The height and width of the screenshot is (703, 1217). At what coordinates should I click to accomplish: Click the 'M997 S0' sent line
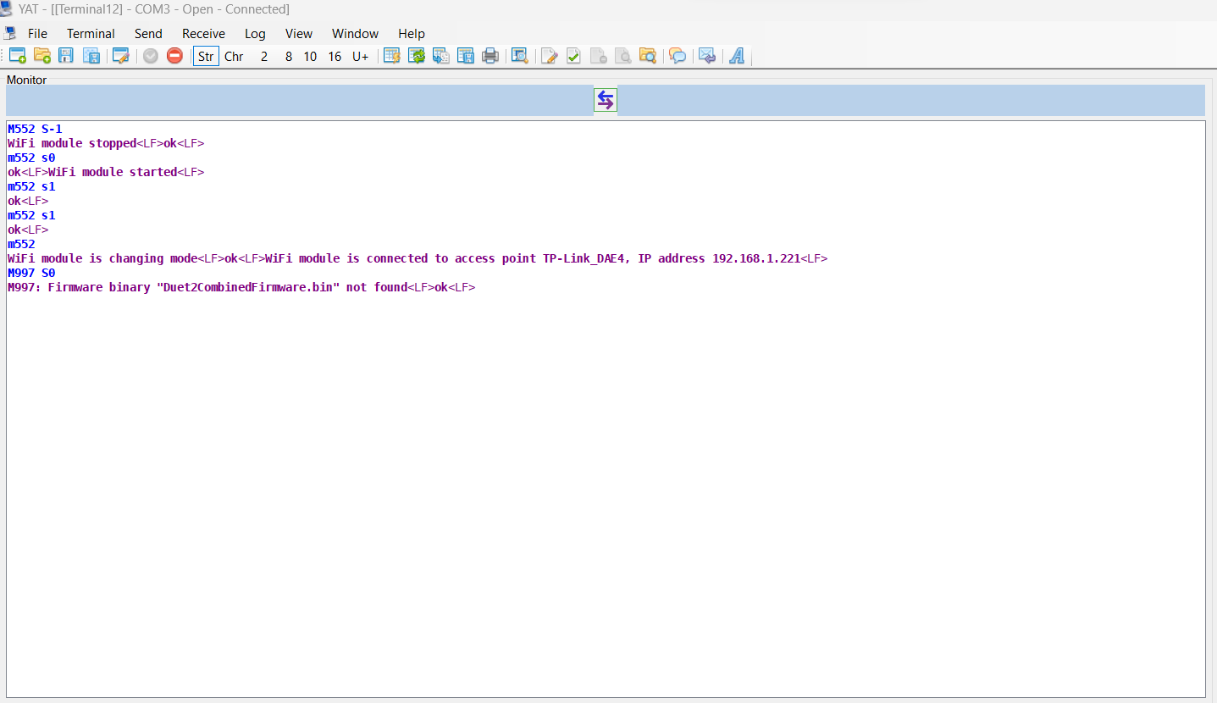31,273
